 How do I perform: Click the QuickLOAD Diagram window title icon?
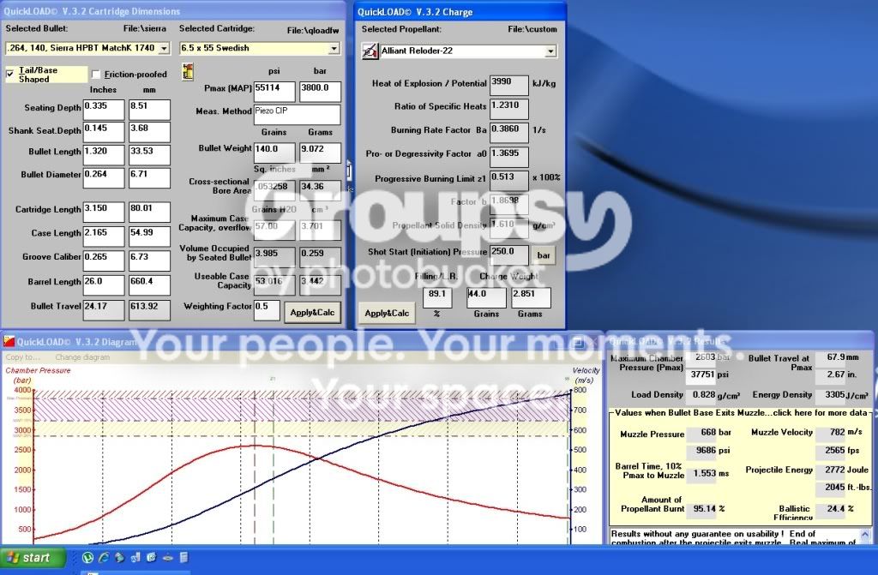coord(9,342)
